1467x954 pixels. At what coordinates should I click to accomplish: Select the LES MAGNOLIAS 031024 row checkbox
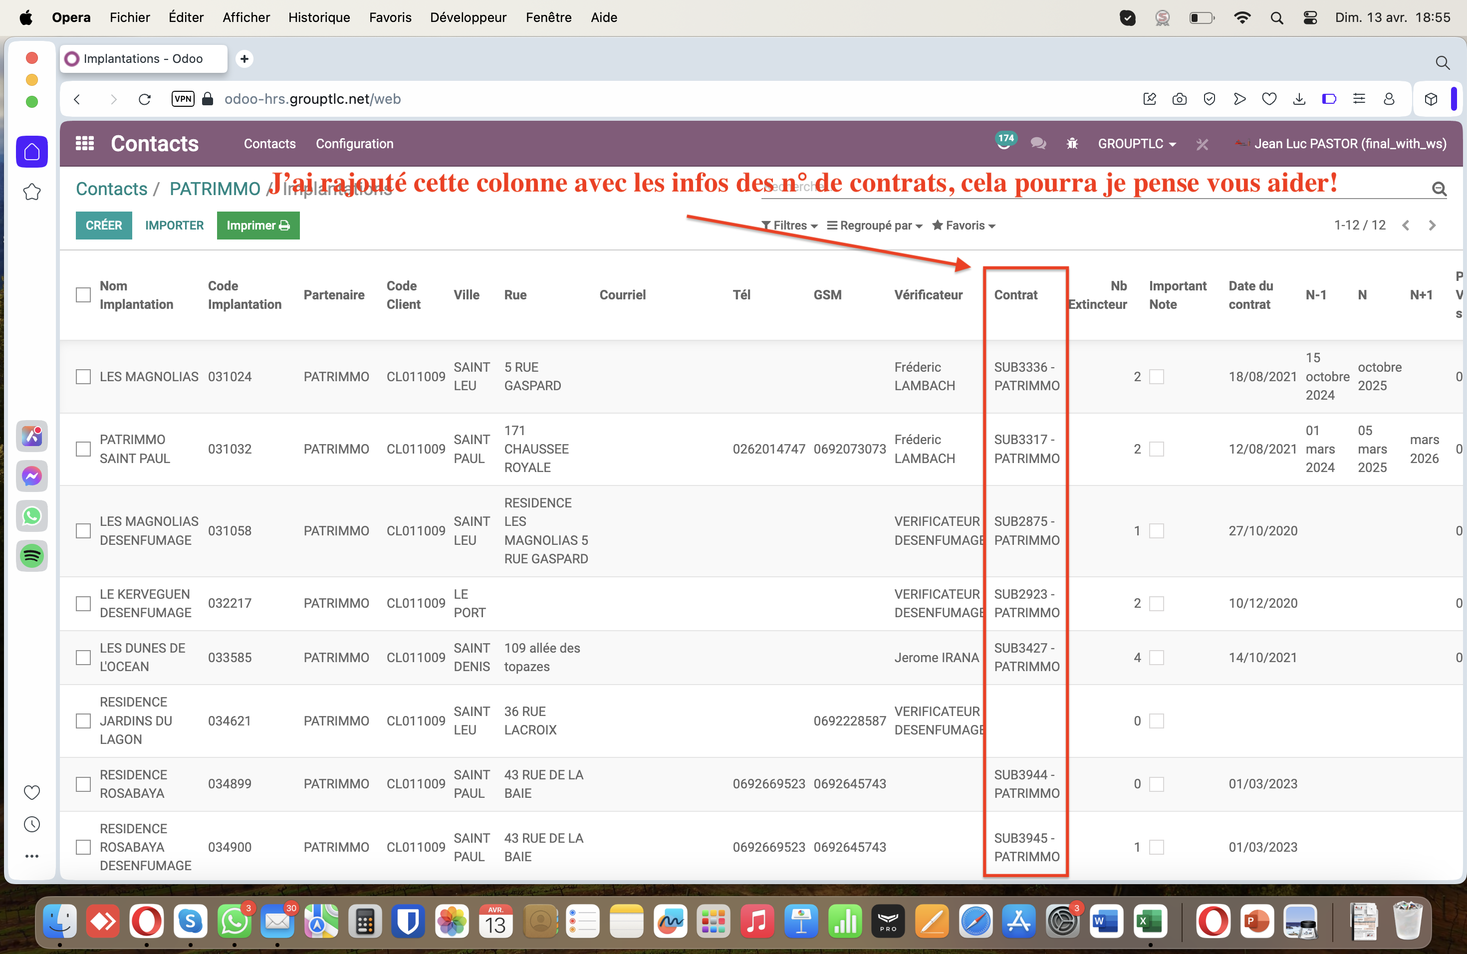point(83,377)
